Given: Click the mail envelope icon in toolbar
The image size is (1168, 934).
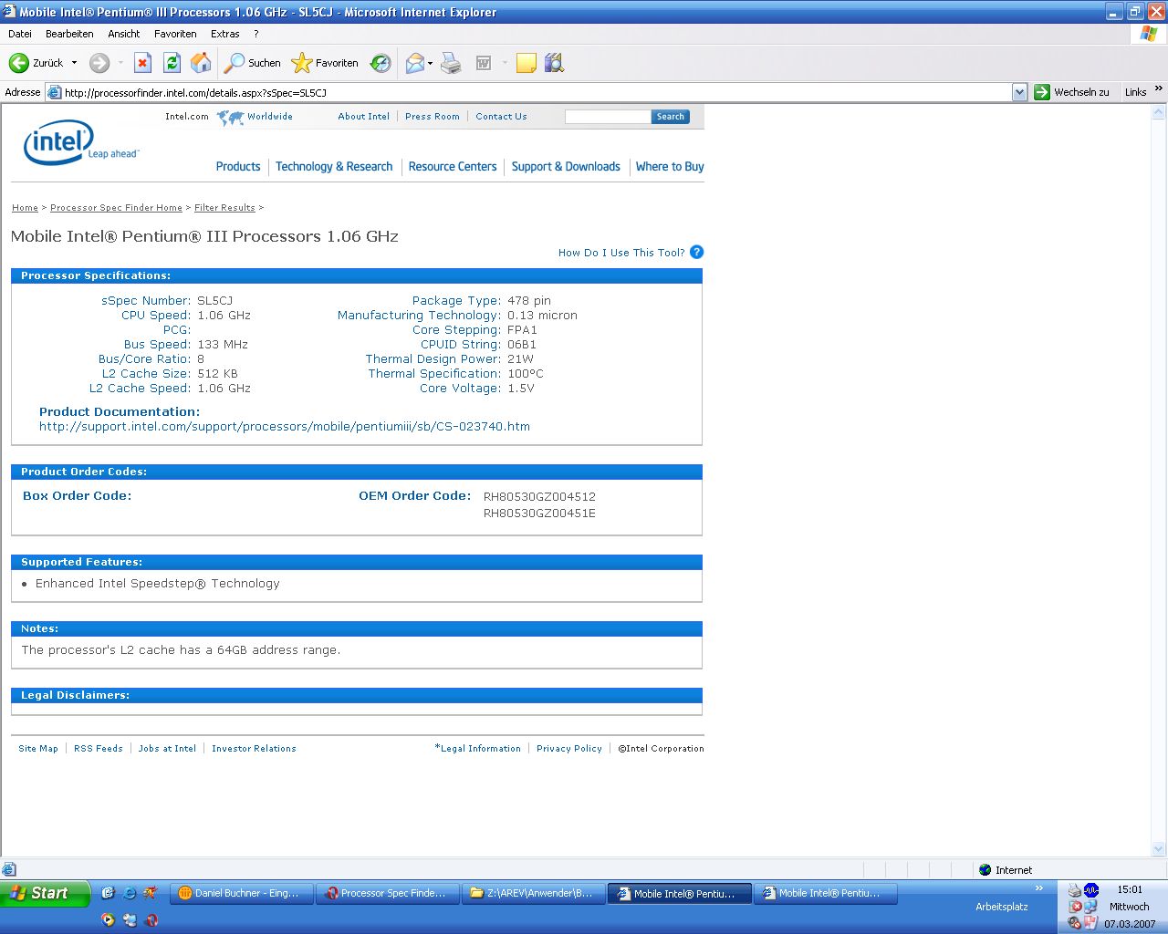Looking at the screenshot, I should point(414,63).
